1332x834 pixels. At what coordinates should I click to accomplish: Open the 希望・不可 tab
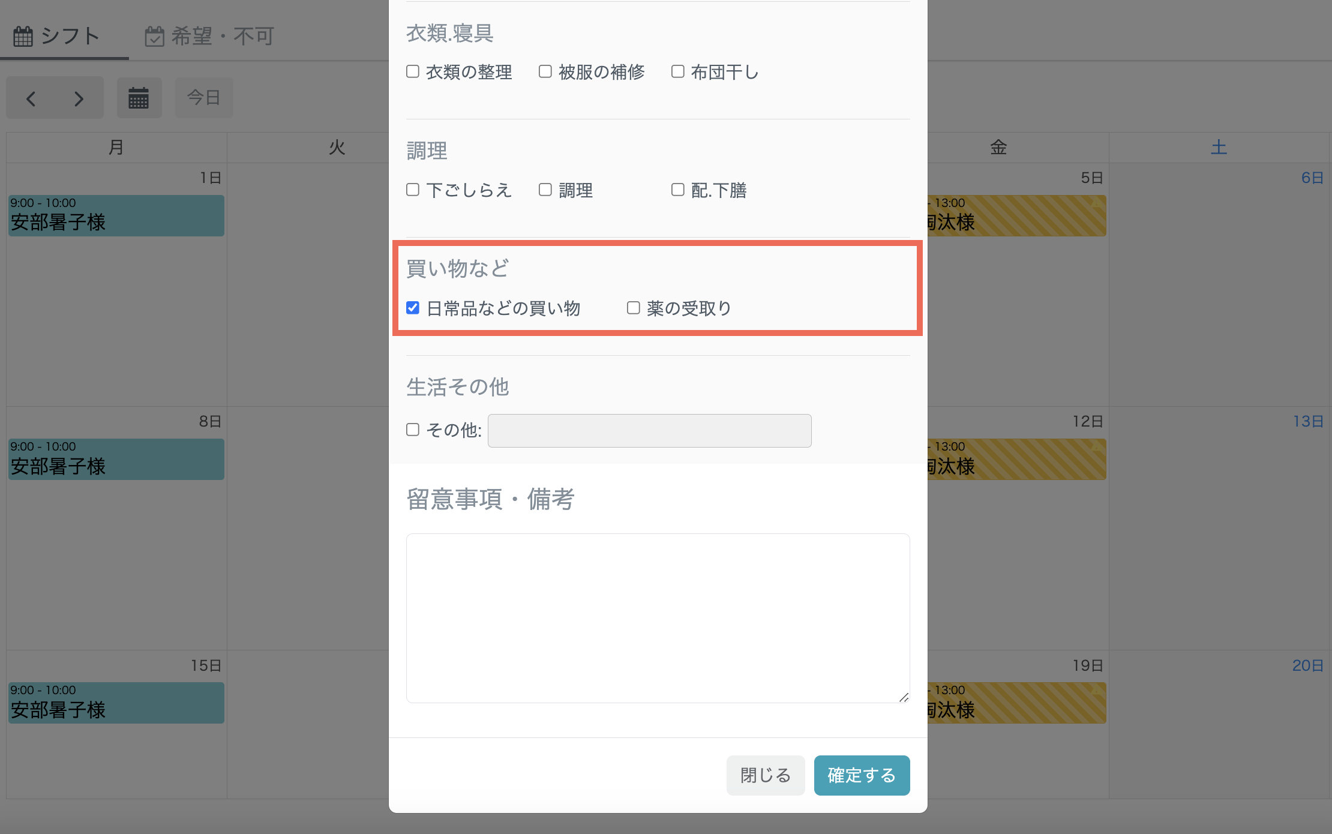click(209, 36)
